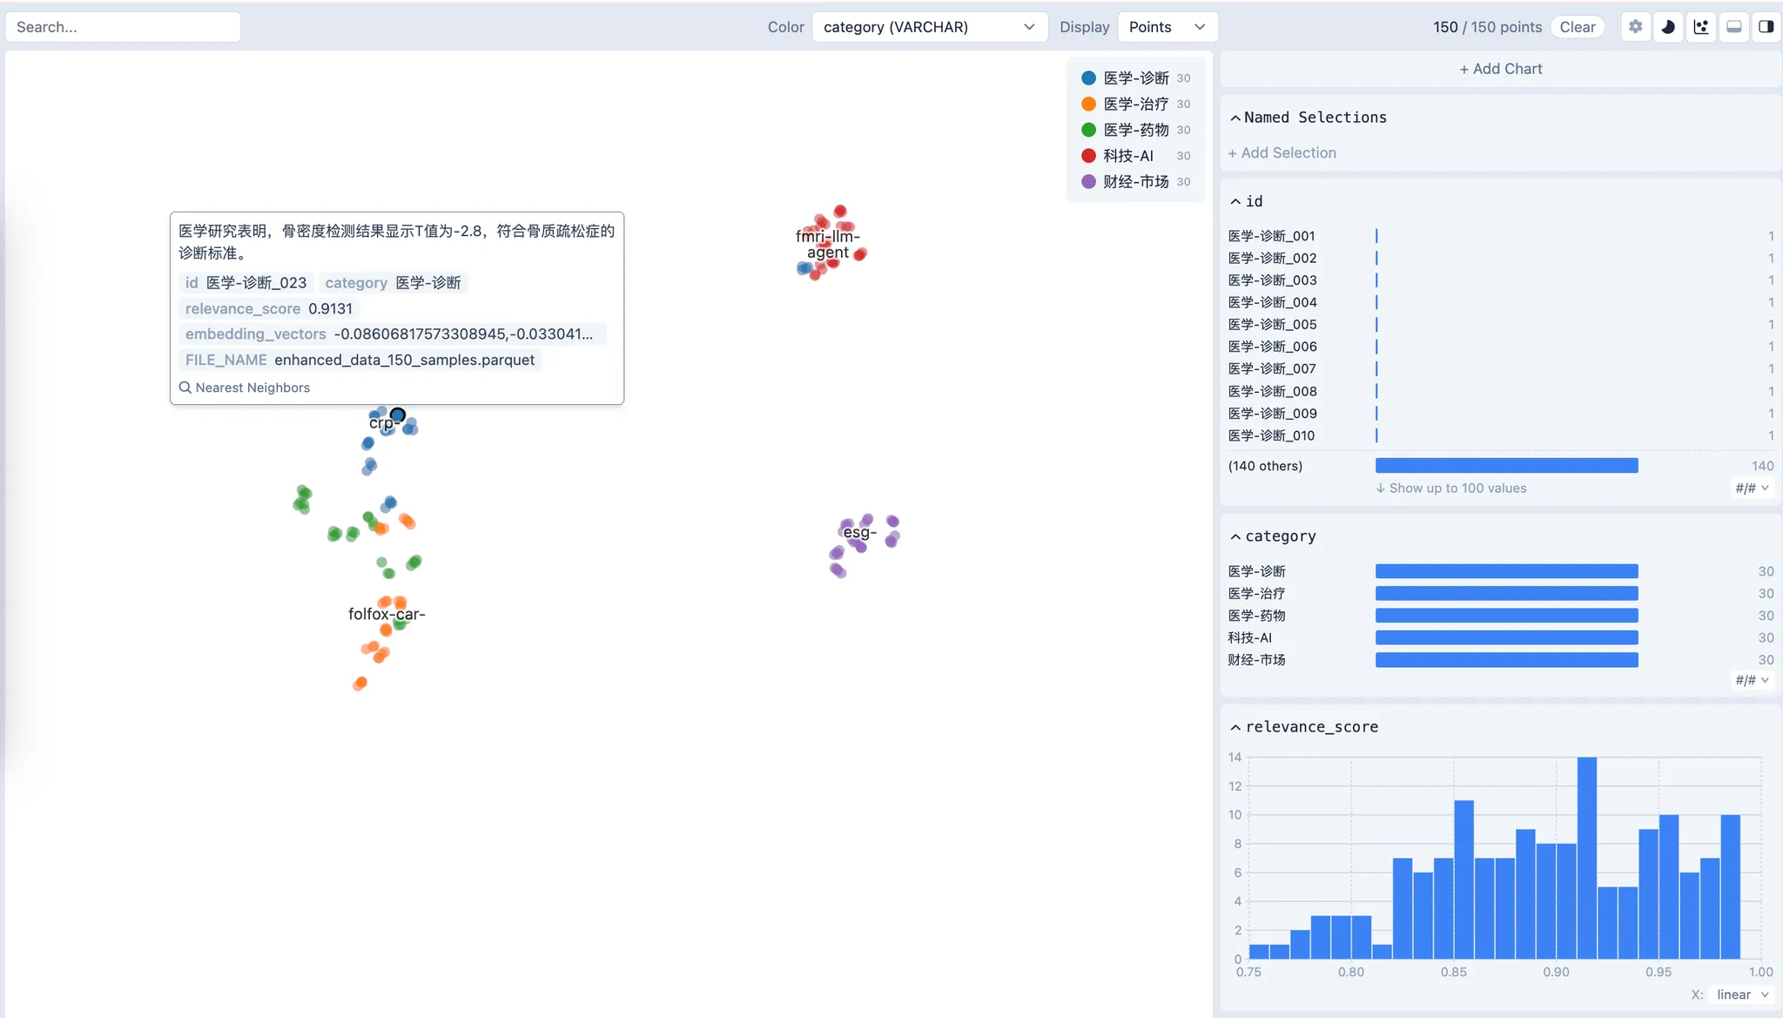
Task: Click the 医学-药物 green legend dot
Action: [x=1088, y=130]
